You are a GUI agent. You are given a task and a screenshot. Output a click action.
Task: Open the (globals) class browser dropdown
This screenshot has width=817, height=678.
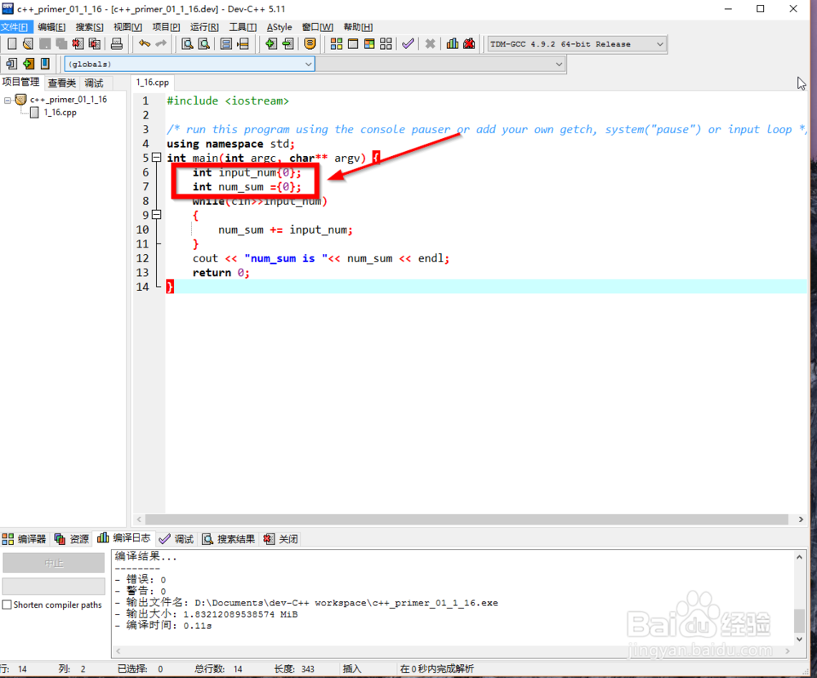(188, 64)
